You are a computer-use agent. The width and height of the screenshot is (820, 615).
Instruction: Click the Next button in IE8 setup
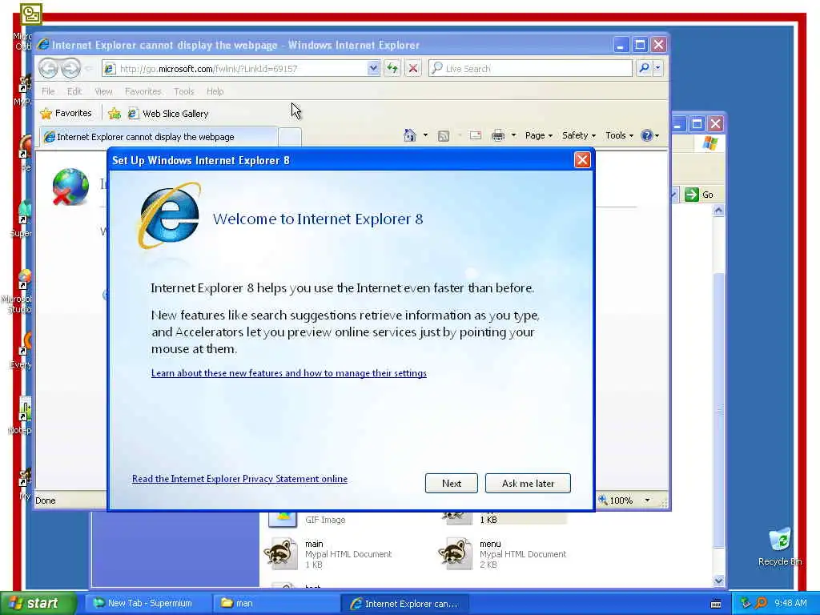pos(452,483)
